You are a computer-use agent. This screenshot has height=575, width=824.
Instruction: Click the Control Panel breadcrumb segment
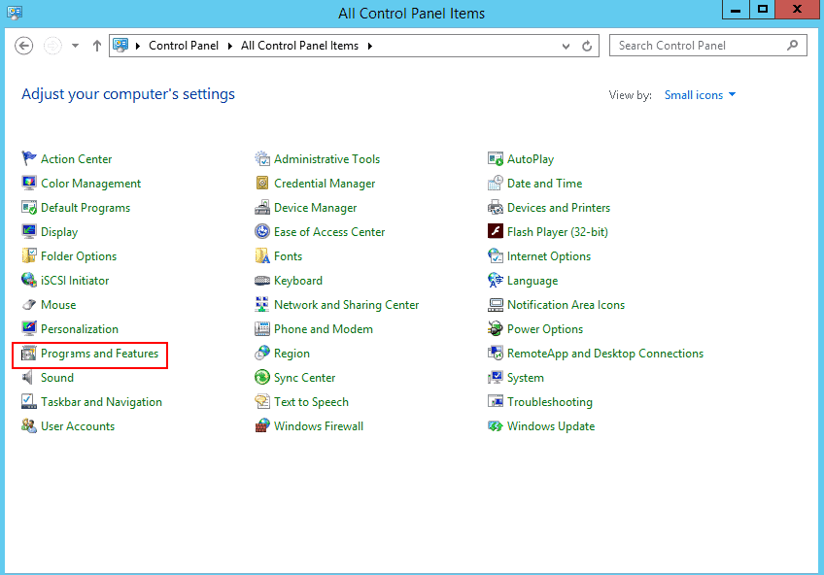[184, 46]
